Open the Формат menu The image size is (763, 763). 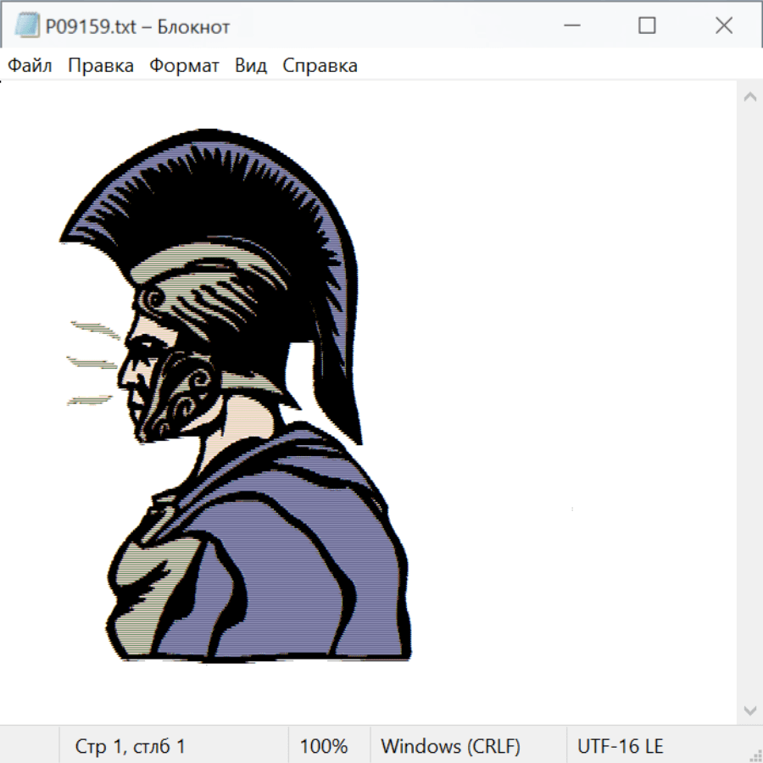coord(184,66)
